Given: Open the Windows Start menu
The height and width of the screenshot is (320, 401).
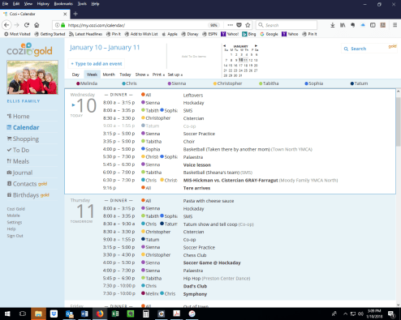Looking at the screenshot, I should pos(7,314).
